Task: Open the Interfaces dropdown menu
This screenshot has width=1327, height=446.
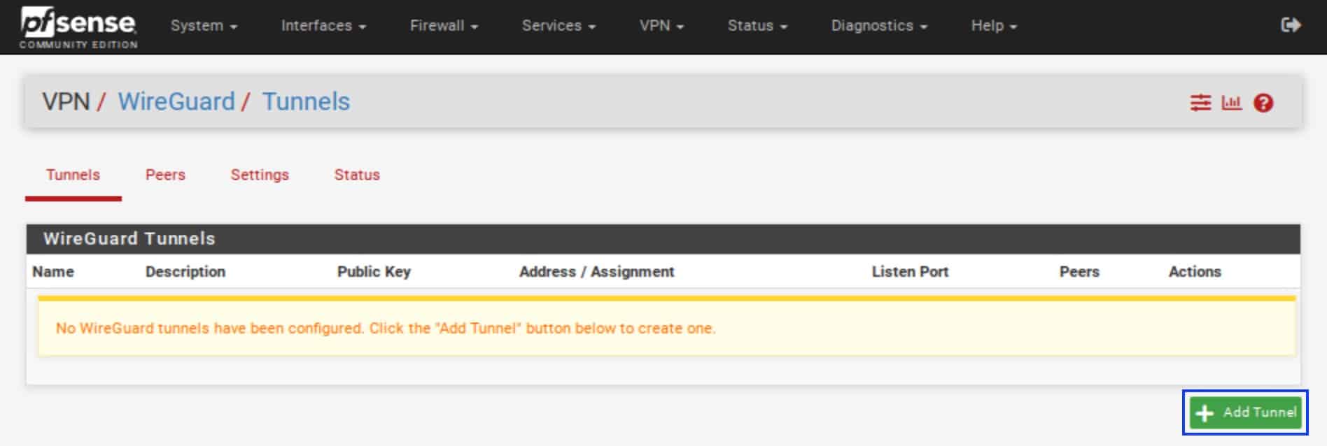Action: [323, 26]
